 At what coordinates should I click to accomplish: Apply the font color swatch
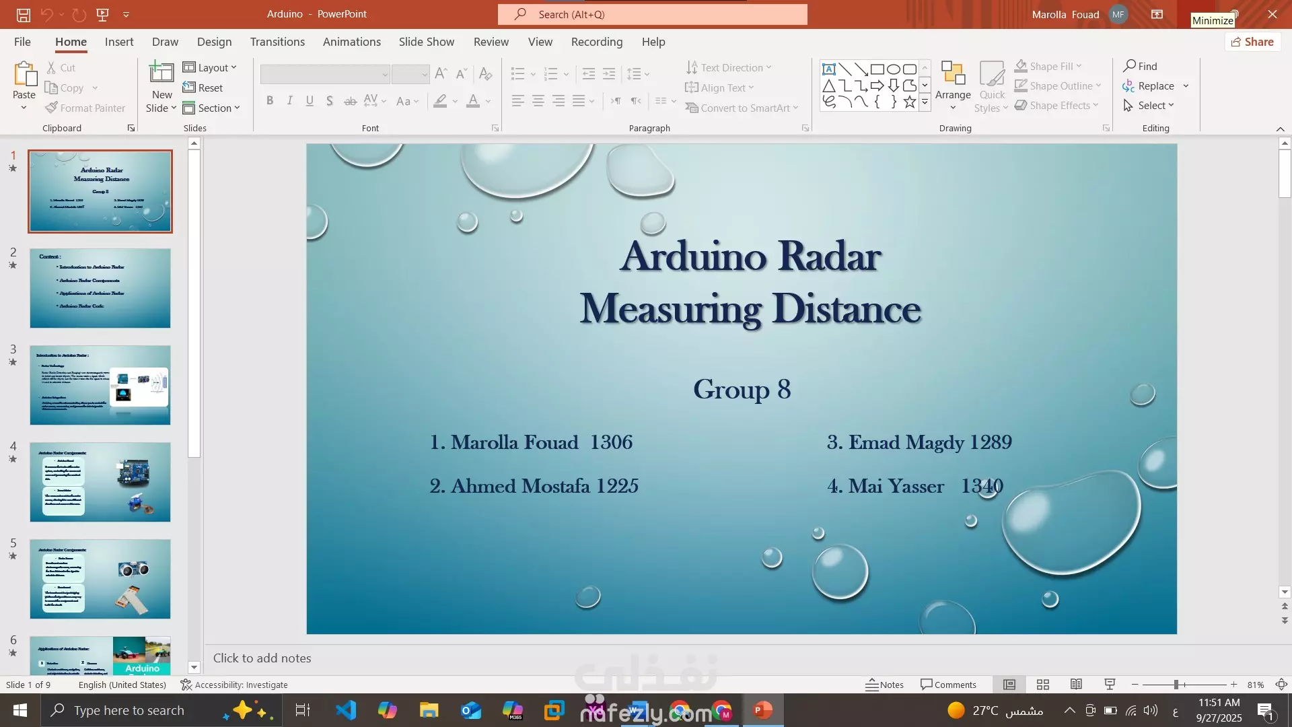(473, 101)
